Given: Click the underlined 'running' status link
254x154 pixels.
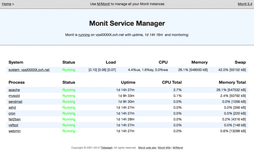Looking at the screenshot, I should coord(84,35).
